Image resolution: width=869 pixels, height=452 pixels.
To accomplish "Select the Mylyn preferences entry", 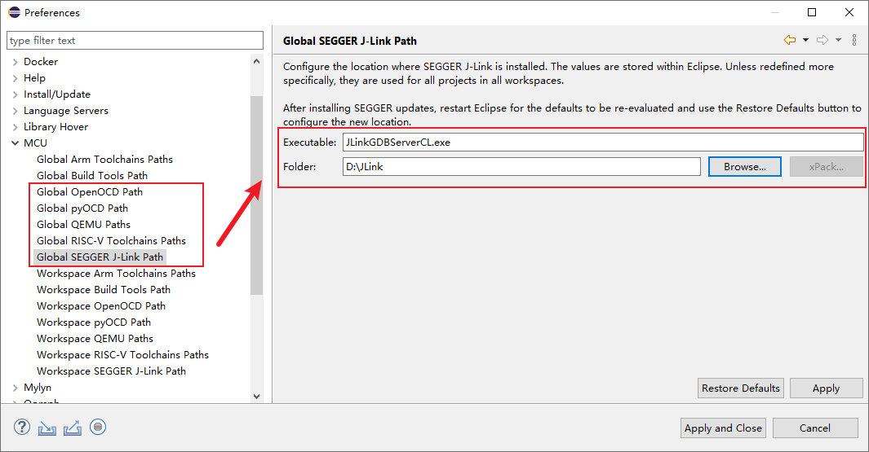I will (x=38, y=388).
